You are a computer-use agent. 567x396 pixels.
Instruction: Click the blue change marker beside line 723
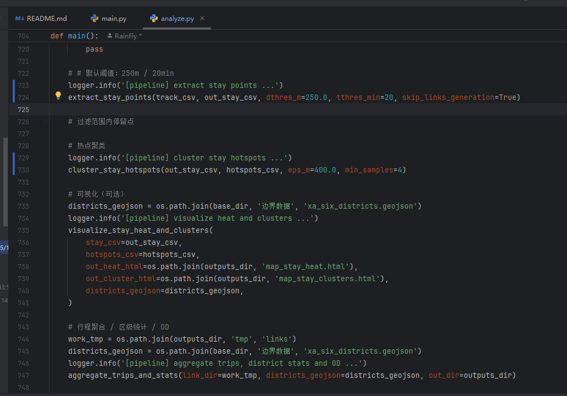(14, 86)
